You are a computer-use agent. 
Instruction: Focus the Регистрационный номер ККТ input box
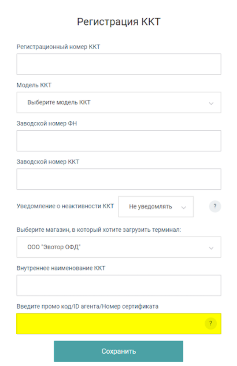click(118, 64)
